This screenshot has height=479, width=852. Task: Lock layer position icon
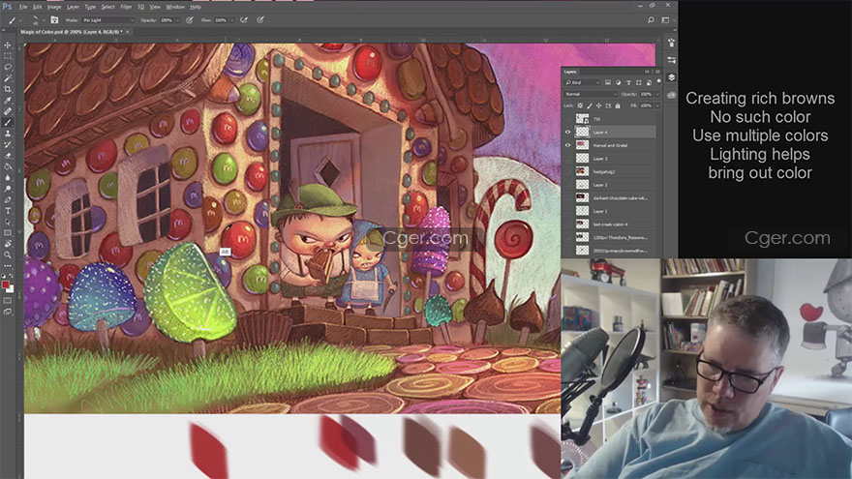pyautogui.click(x=598, y=105)
